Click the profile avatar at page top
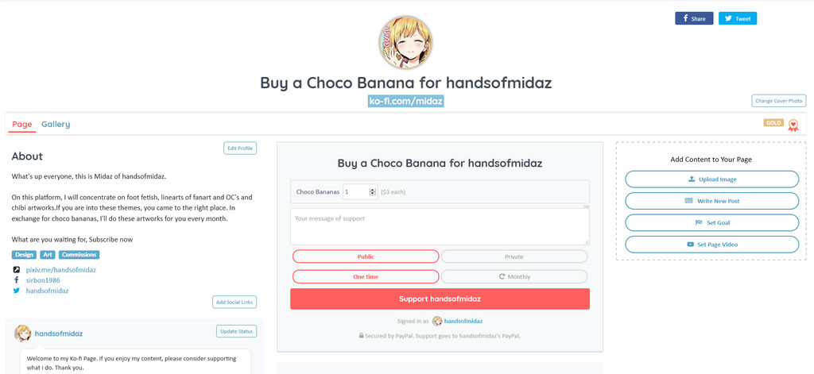Viewport: 814px width, 374px height. [405, 43]
